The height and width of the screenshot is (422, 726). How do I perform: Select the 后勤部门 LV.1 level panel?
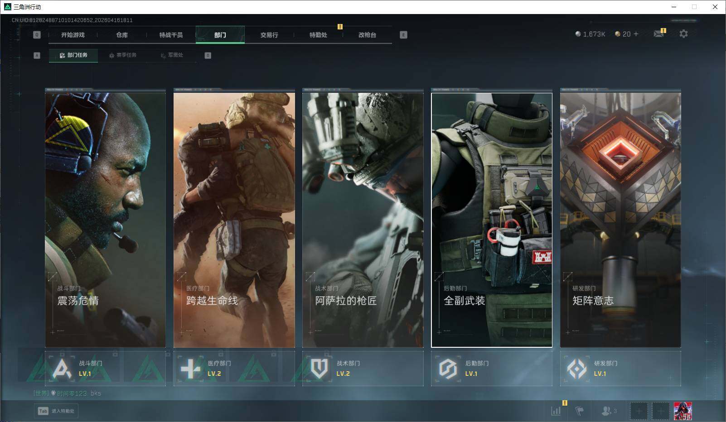[x=492, y=369]
